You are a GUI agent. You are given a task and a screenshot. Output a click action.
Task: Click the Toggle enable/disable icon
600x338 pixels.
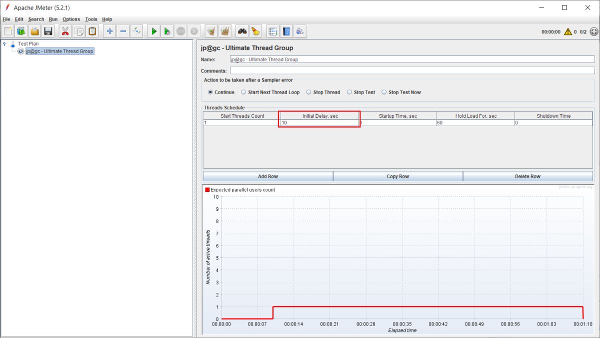tap(136, 31)
